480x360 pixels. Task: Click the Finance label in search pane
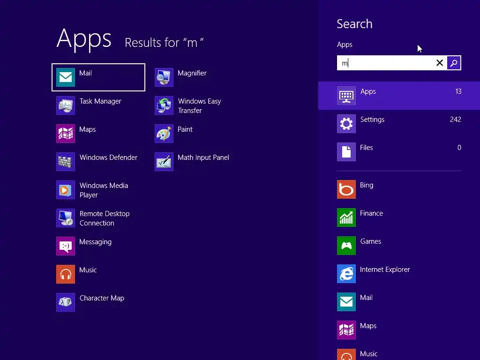[371, 213]
